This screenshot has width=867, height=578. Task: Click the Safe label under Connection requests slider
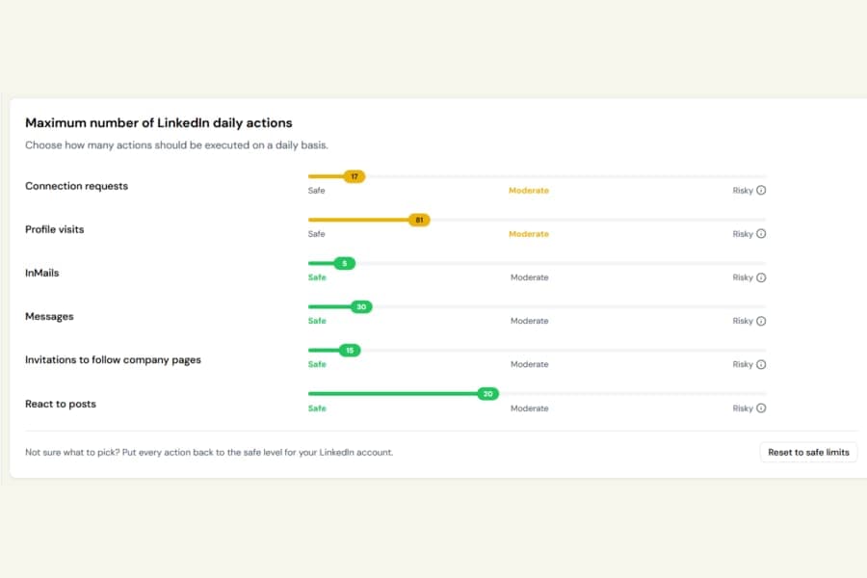316,191
